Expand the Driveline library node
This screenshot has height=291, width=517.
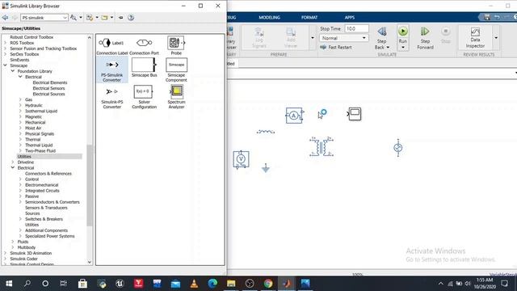13,162
